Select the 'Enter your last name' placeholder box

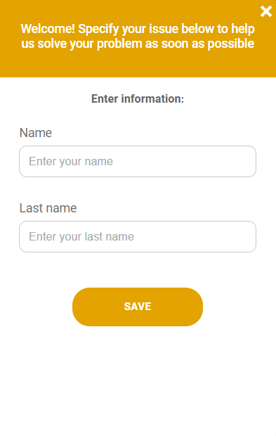pyautogui.click(x=138, y=236)
